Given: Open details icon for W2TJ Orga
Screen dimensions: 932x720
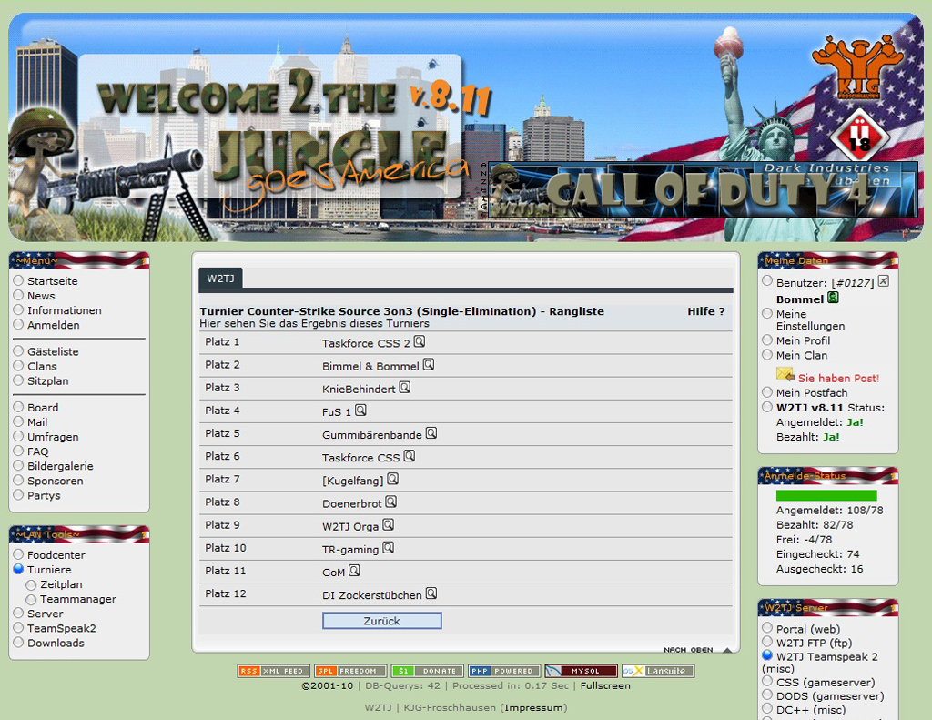Looking at the screenshot, I should pos(388,524).
